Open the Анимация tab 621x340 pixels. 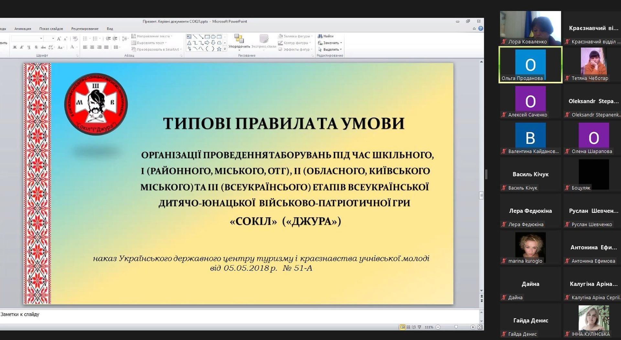click(x=23, y=29)
